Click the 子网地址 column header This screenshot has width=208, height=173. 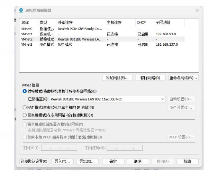(169, 22)
